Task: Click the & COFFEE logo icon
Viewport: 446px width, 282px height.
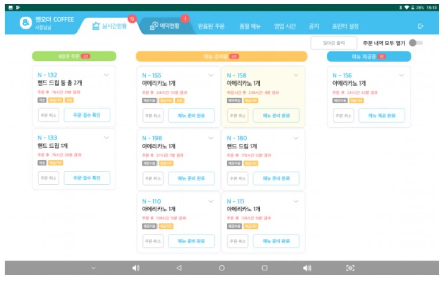Action: 25,23
